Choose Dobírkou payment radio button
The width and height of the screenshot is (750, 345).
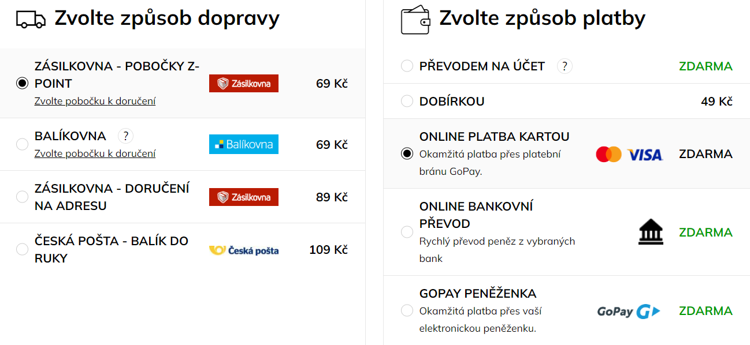[407, 101]
